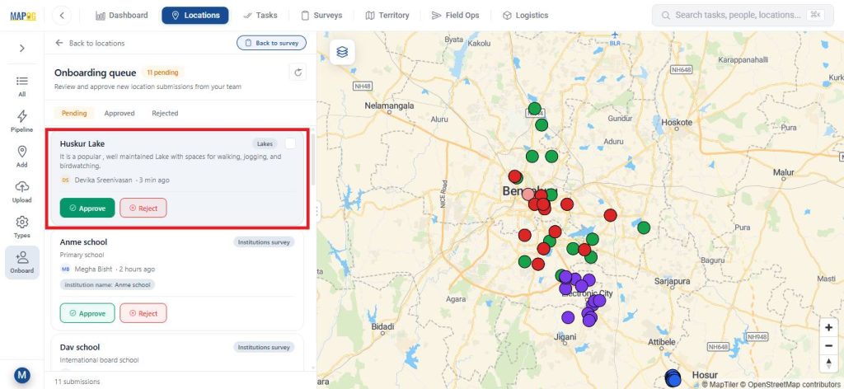Click the back chevron button in top bar
The width and height of the screenshot is (844, 389).
62,16
